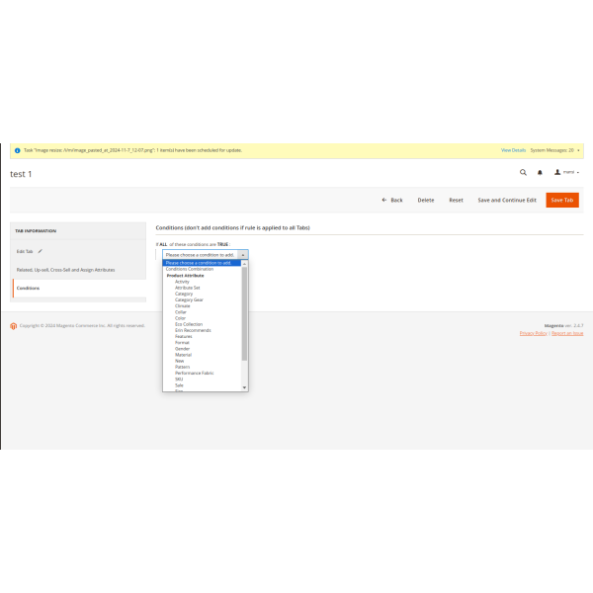Open the View Details link
Screen dimensions: 593x593
pyautogui.click(x=513, y=150)
